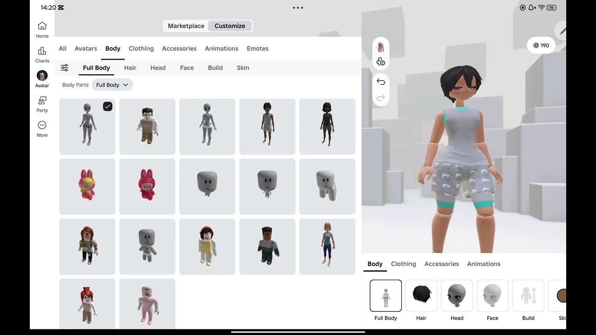Tap the three dots at the top center
This screenshot has height=335, width=596.
point(298,8)
